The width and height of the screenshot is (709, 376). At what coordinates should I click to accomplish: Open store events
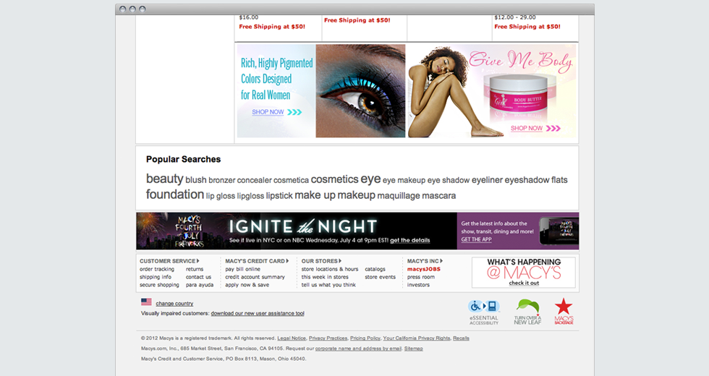point(381,277)
